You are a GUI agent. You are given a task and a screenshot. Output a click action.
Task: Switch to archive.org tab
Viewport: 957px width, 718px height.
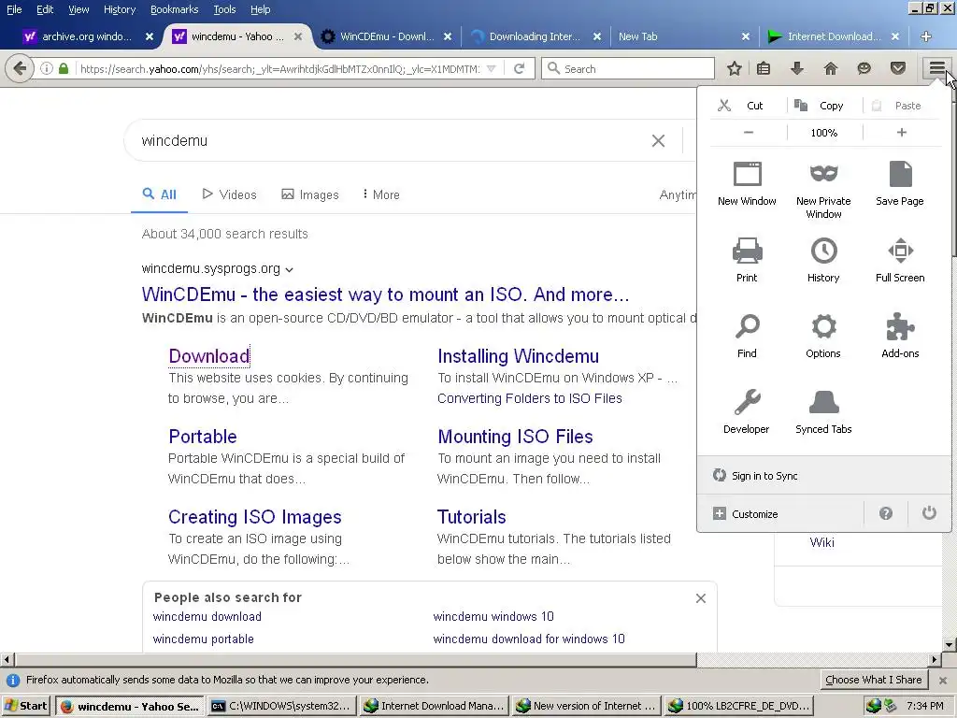87,36
